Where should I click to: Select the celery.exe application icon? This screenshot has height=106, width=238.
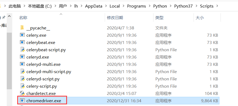tap(22, 35)
